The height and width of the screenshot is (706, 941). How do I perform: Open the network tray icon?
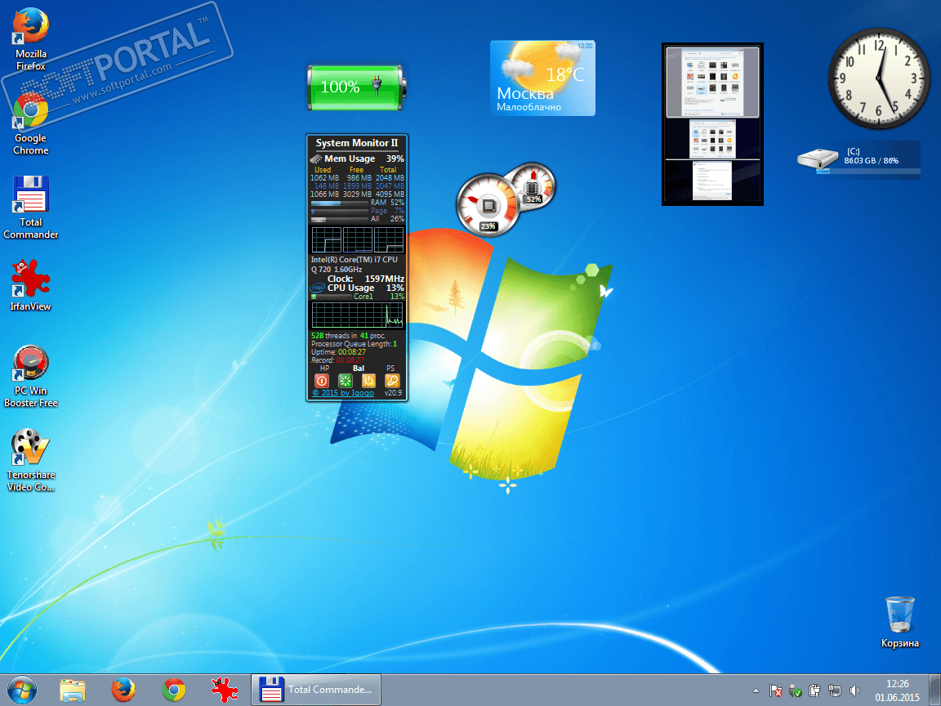pos(834,691)
